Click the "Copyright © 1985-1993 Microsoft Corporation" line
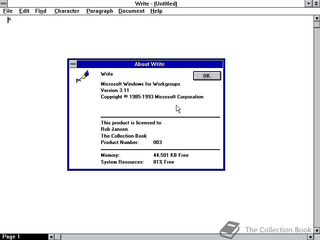This screenshot has height=240, width=320. tap(152, 97)
